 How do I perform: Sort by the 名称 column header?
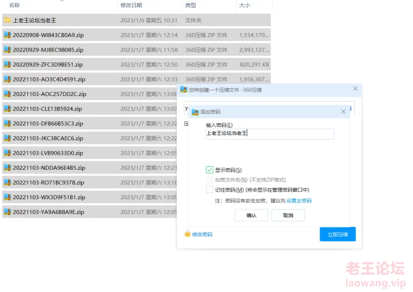[x=14, y=5]
